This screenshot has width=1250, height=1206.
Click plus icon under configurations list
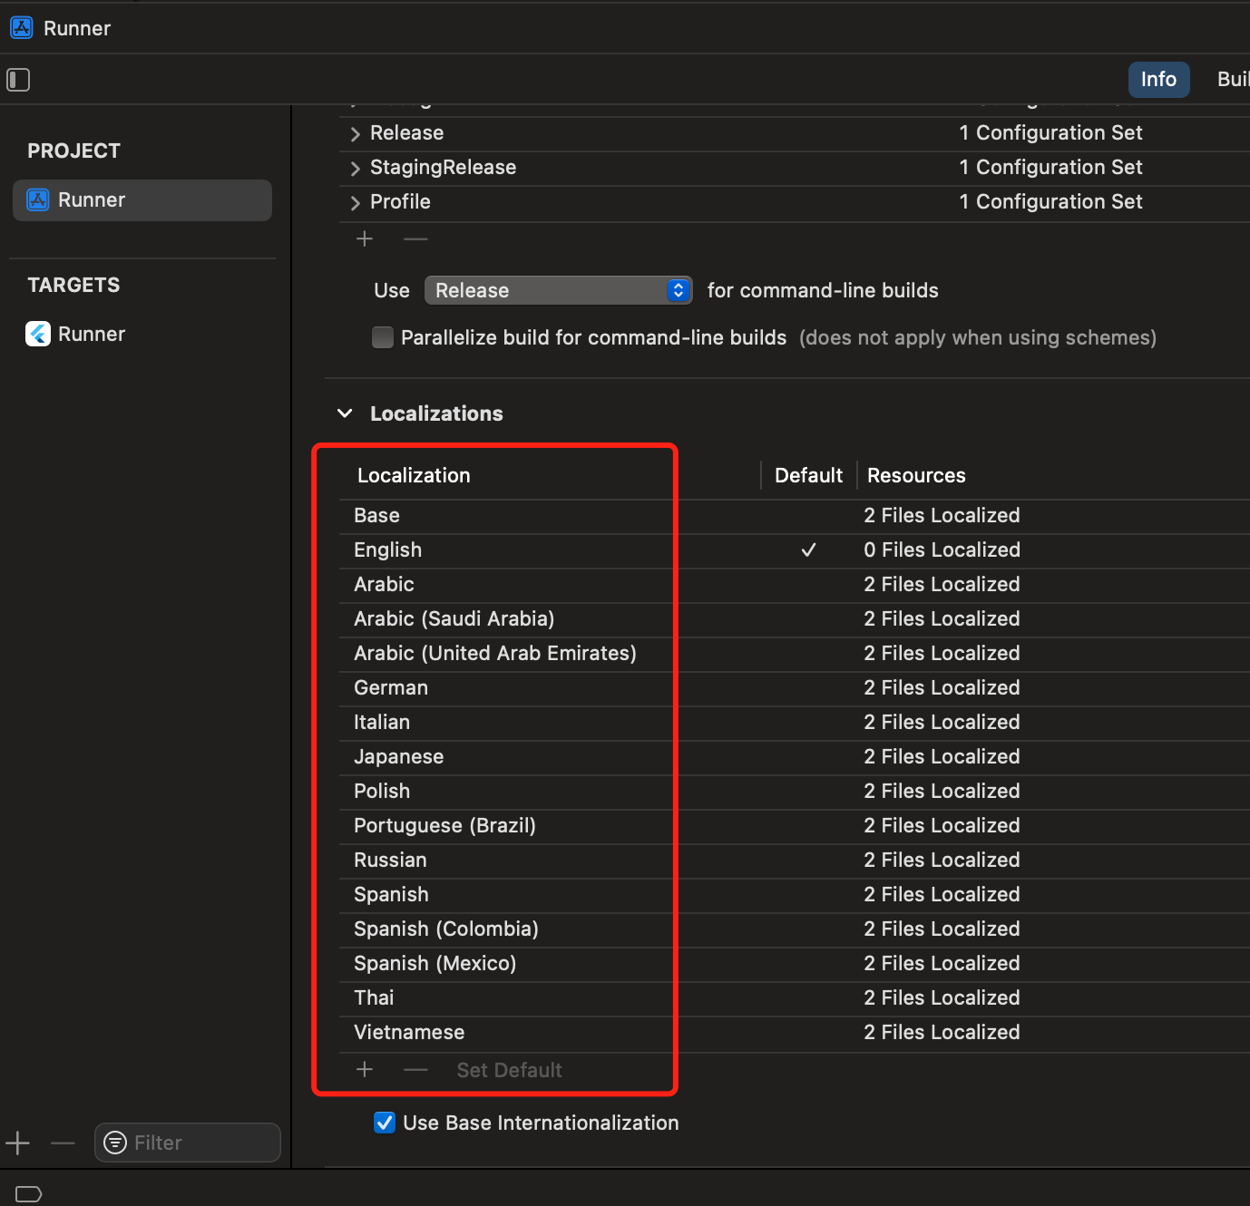tap(365, 239)
